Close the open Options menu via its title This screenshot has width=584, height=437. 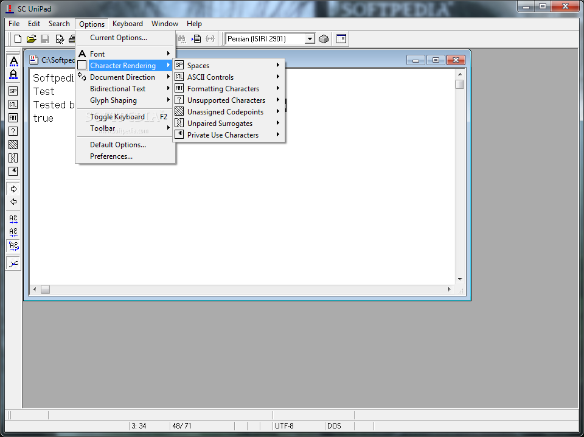(92, 24)
